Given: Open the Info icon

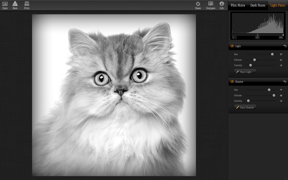Looking at the screenshot, I should click(222, 4).
